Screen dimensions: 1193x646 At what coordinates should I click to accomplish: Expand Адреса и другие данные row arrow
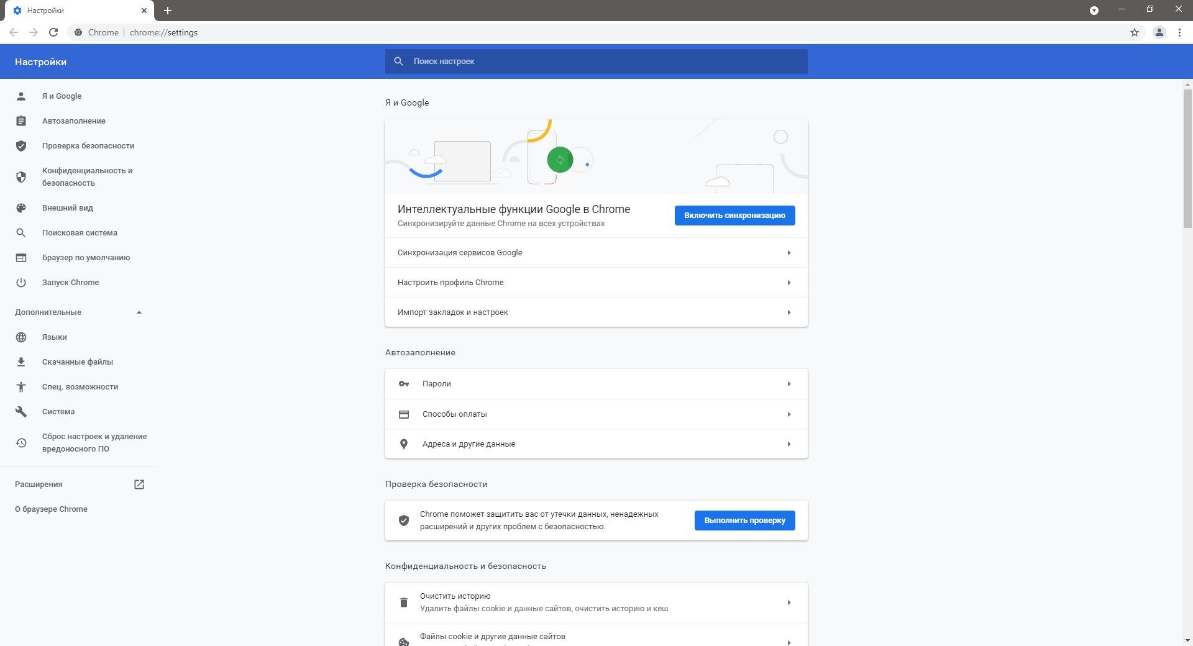click(789, 444)
